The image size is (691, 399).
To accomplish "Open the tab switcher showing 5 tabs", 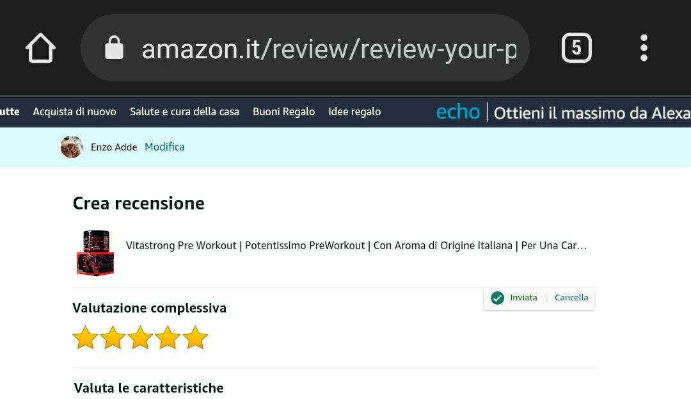I will coord(576,48).
